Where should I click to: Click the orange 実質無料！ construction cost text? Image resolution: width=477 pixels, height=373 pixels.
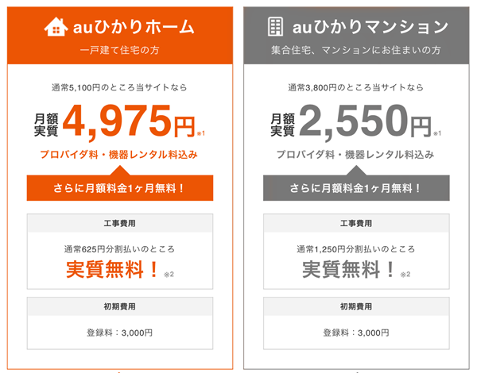112,269
